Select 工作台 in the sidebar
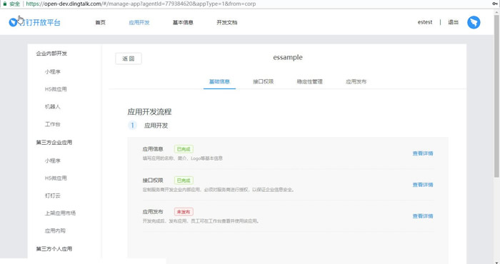500x264 pixels. pyautogui.click(x=53, y=124)
